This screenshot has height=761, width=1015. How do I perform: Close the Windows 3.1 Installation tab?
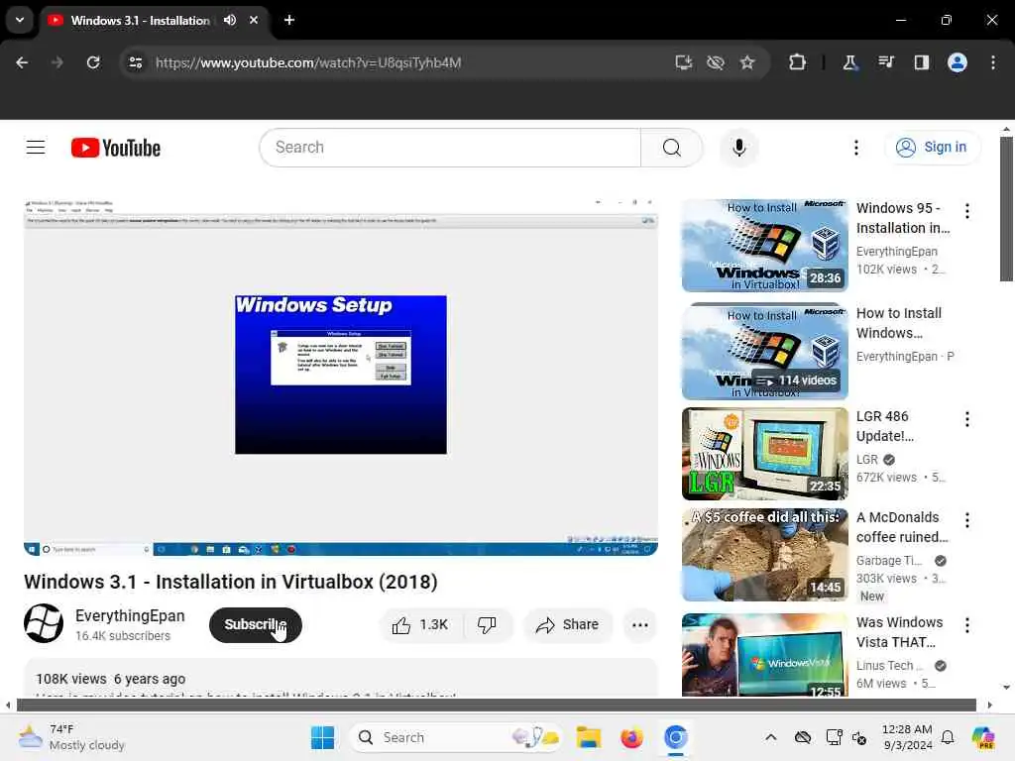point(254,20)
